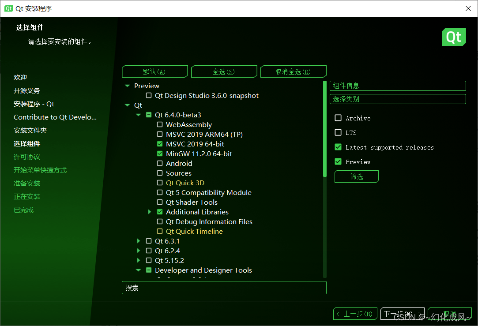Screen dimensions: 478x326
Task: Expand Additional Libraries subtree
Action: tap(150, 212)
